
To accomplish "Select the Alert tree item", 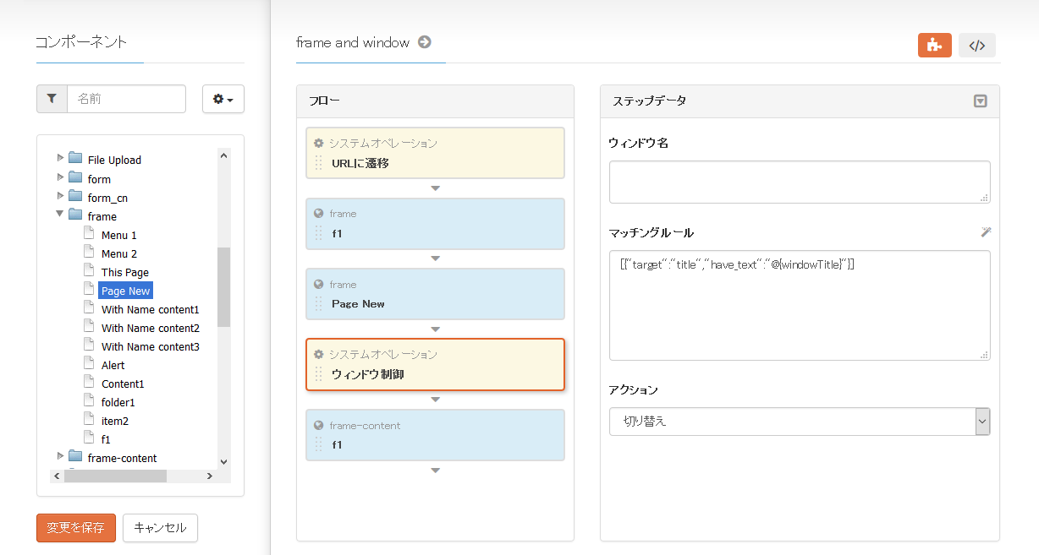I will pyautogui.click(x=113, y=365).
